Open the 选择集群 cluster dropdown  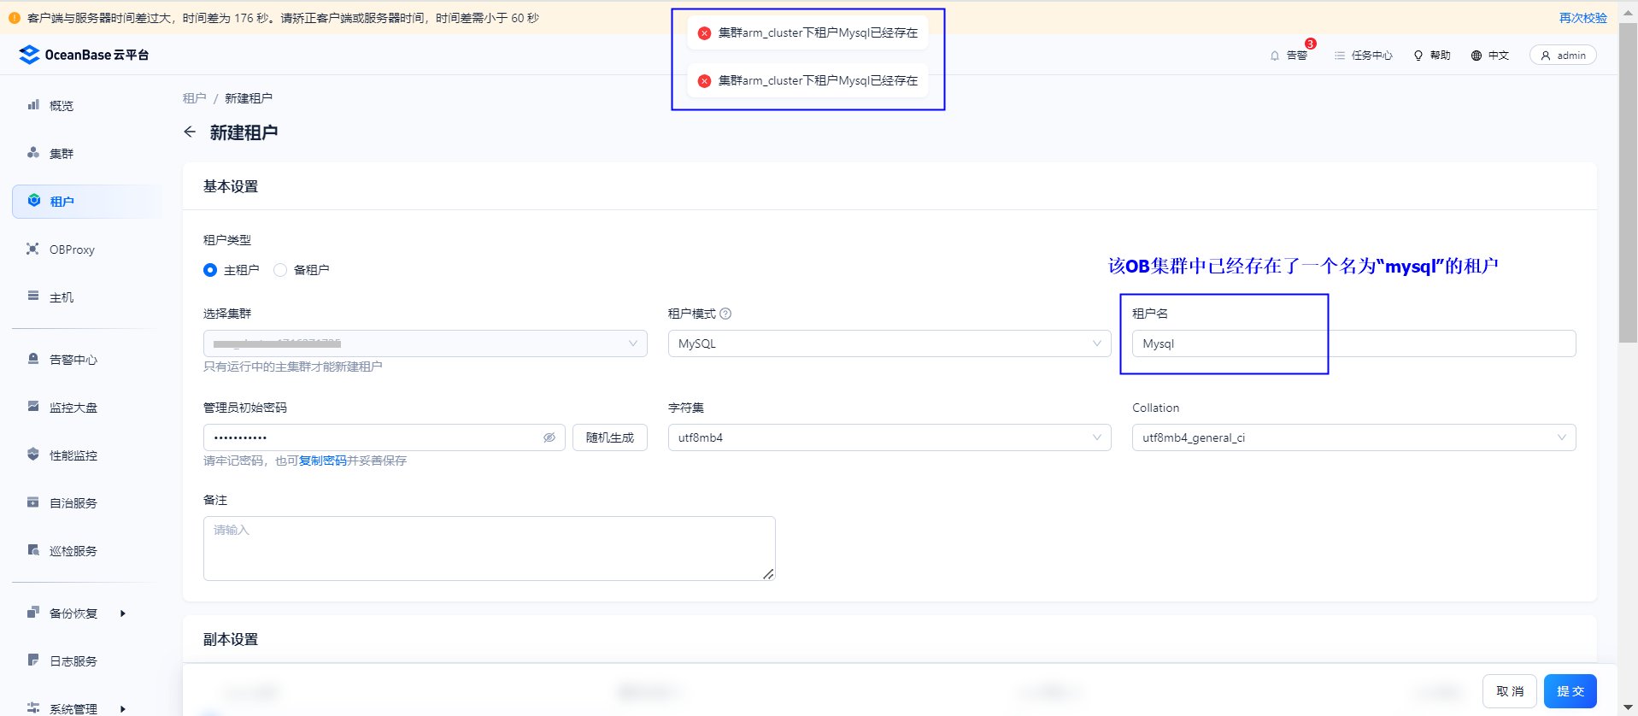tap(425, 343)
